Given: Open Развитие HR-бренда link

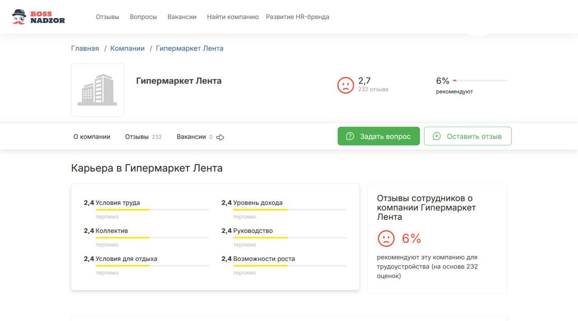Looking at the screenshot, I should point(298,17).
